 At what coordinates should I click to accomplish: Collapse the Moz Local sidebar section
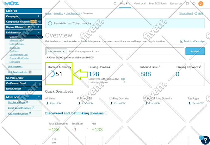(x=39, y=97)
